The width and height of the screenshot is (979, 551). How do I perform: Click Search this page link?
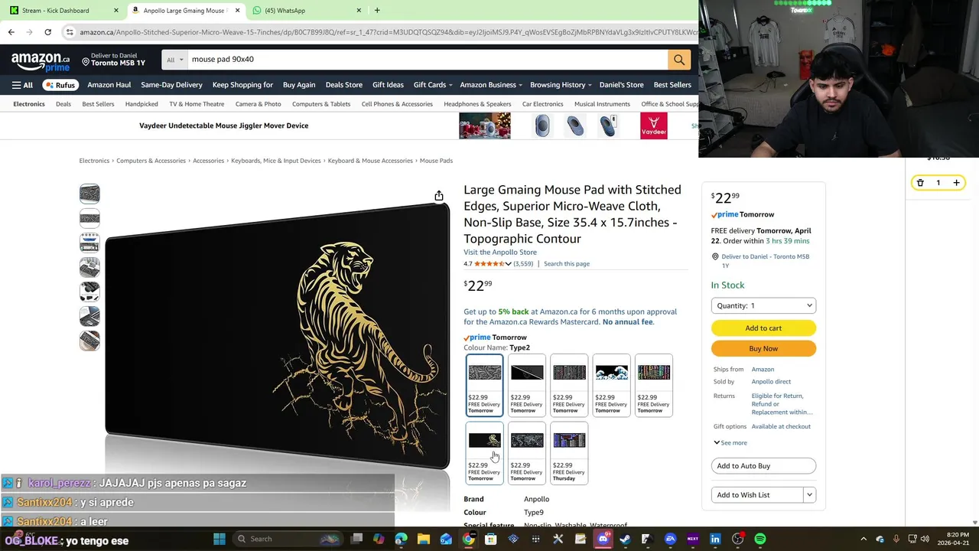coord(567,264)
